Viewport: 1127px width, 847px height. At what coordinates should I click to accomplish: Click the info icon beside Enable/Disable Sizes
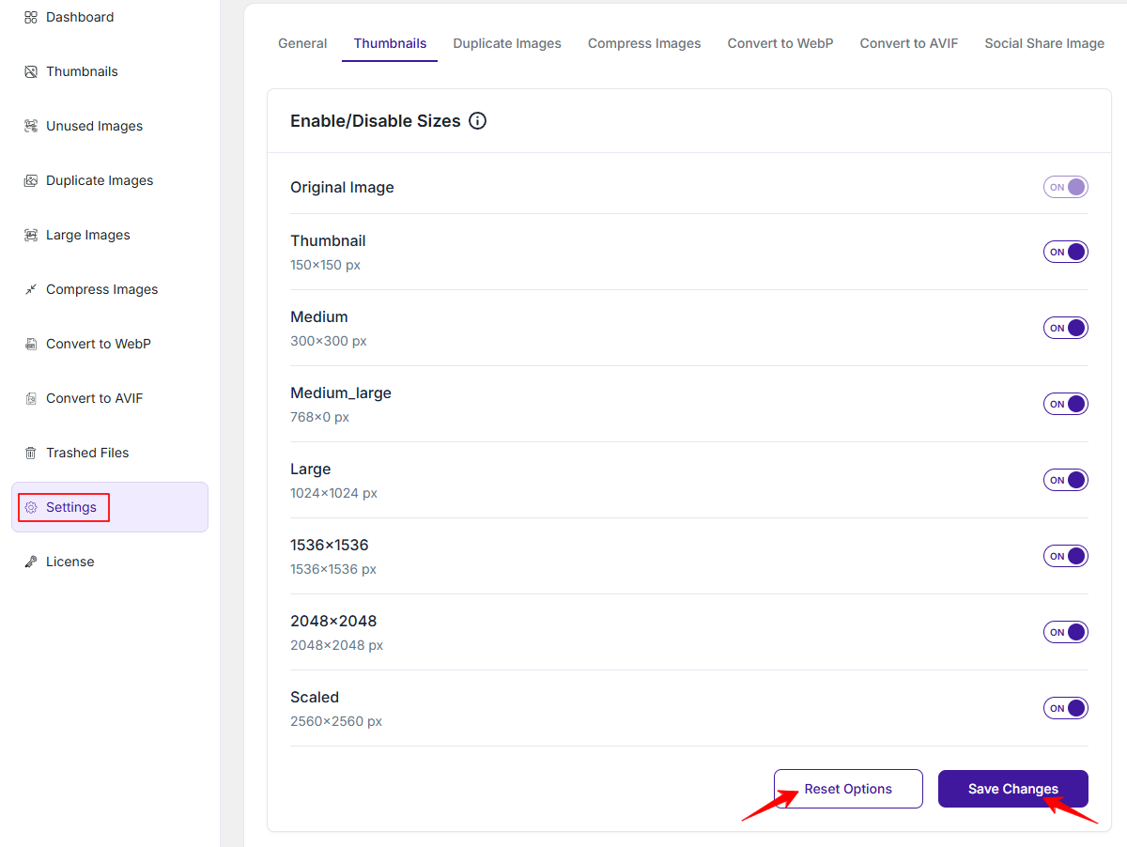click(477, 121)
